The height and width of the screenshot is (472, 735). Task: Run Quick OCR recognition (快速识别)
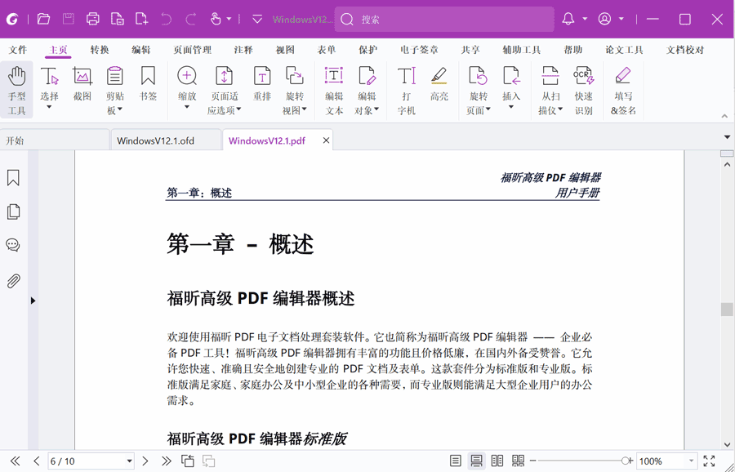pyautogui.click(x=583, y=90)
